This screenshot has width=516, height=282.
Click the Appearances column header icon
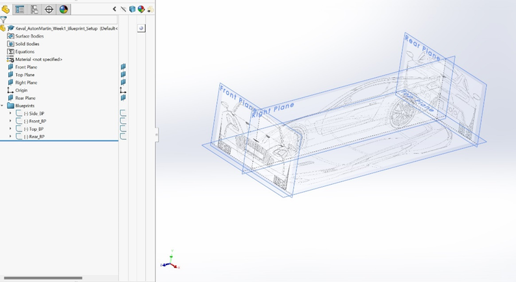tap(141, 9)
